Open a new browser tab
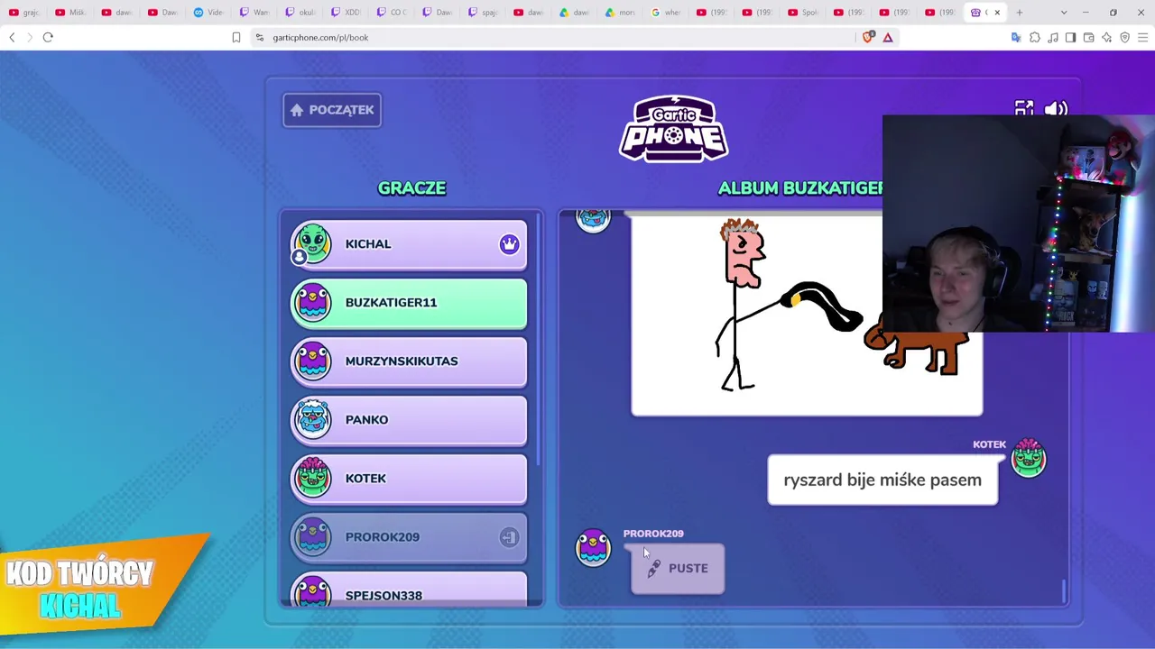This screenshot has height=649, width=1155. (x=1020, y=13)
